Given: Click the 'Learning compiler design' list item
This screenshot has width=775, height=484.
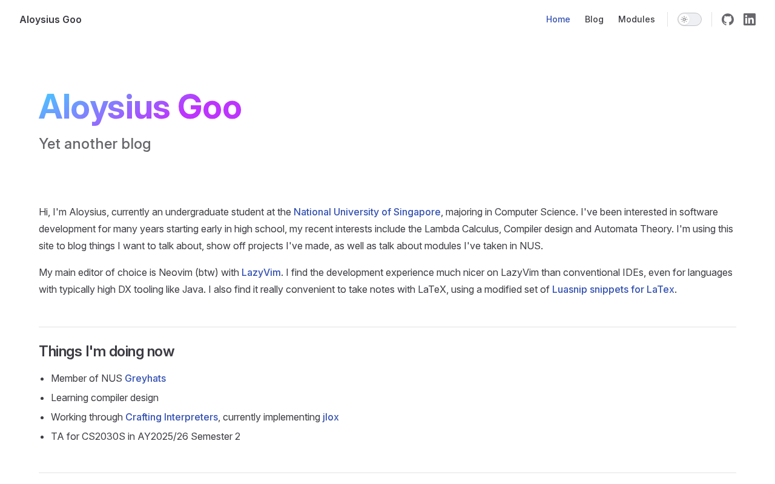Looking at the screenshot, I should [x=105, y=397].
